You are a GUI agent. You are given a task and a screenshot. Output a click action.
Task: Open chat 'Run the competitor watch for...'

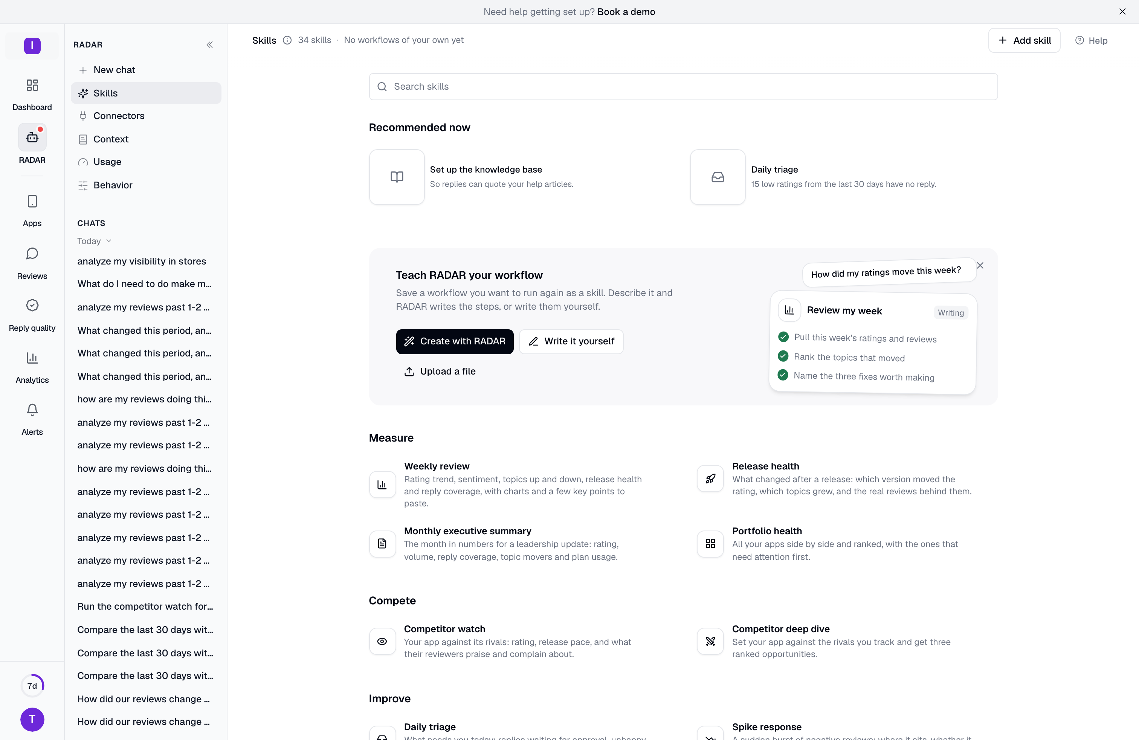point(145,607)
